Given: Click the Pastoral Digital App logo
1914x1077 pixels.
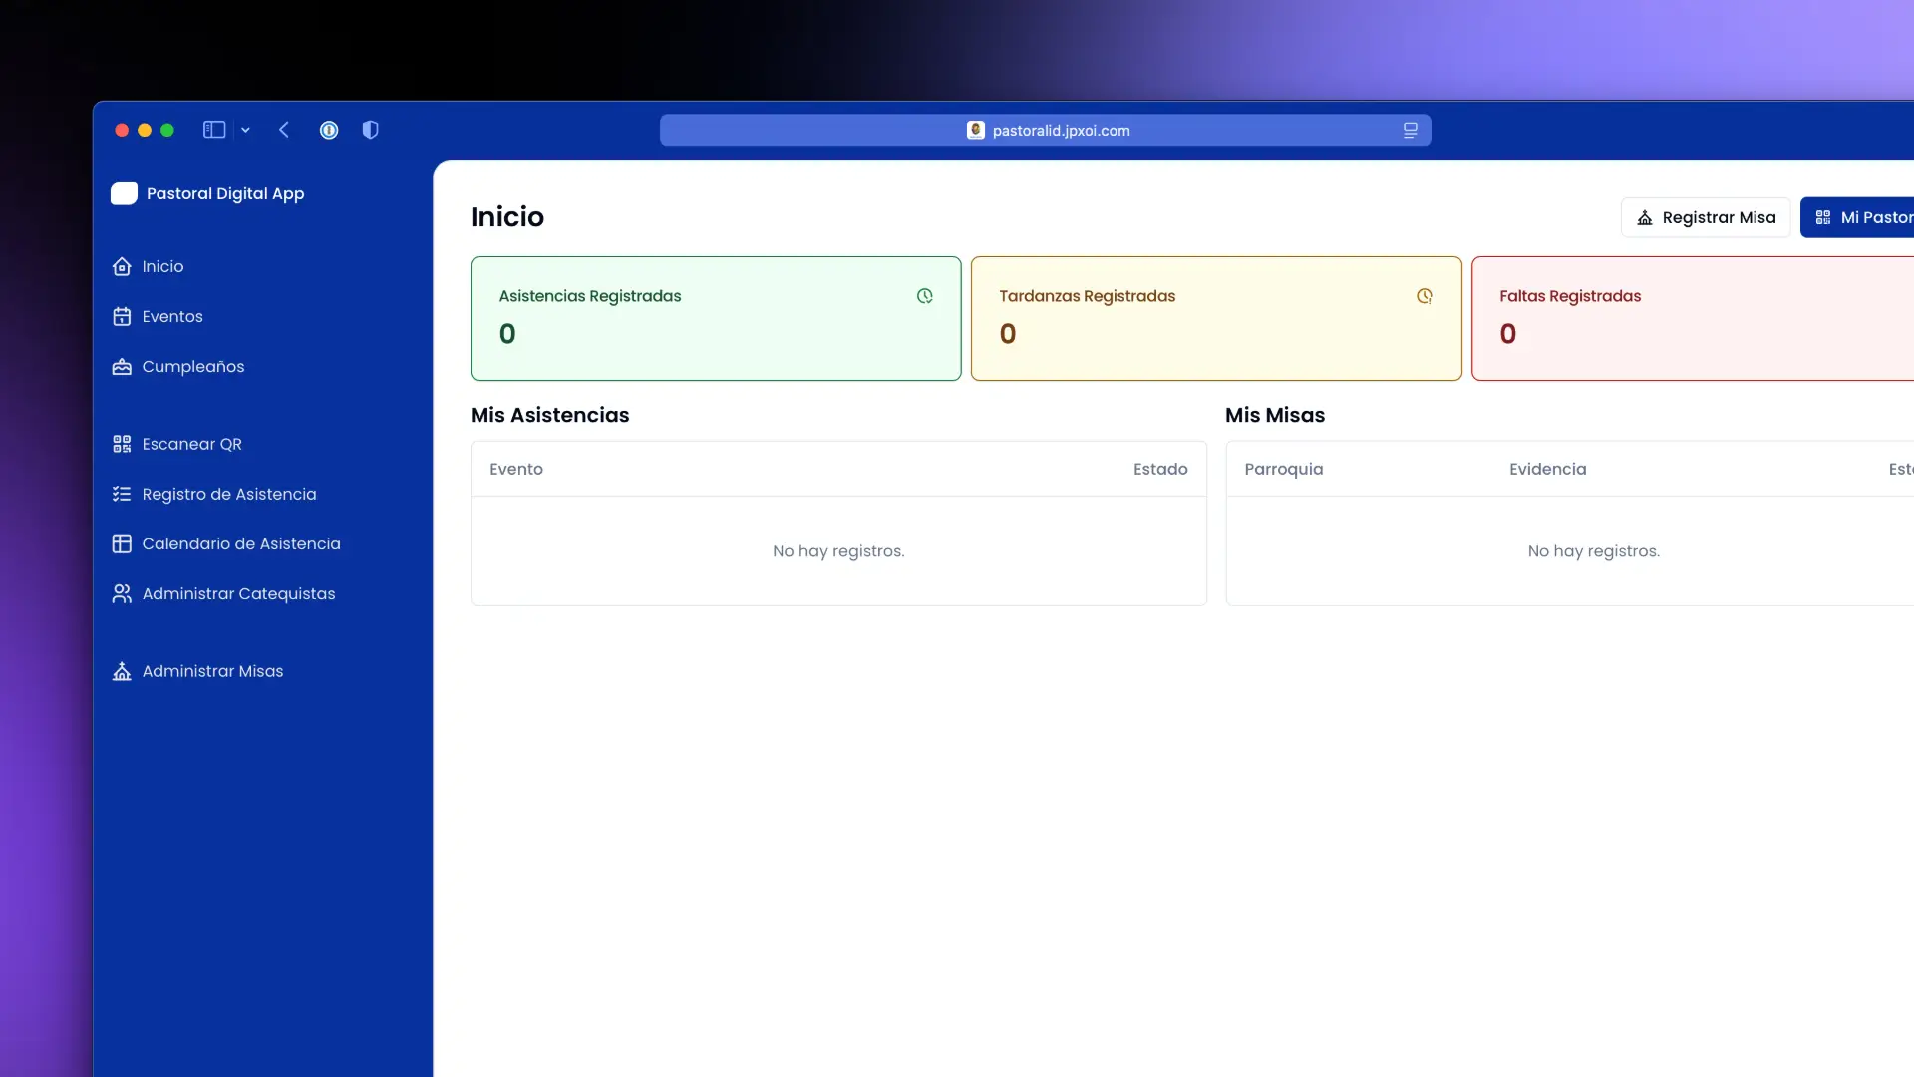Looking at the screenshot, I should (124, 193).
